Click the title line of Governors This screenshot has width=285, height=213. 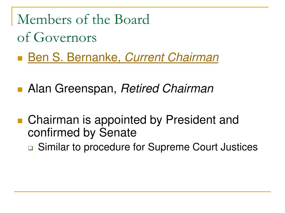coord(57,37)
